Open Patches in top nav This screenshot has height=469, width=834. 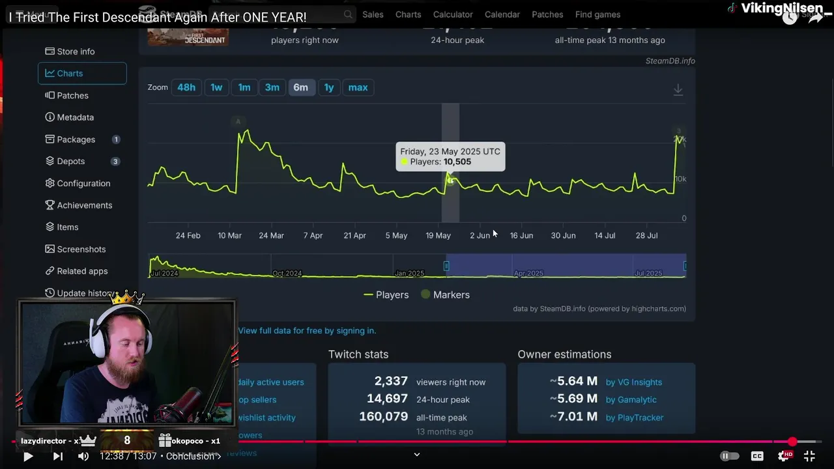point(547,14)
